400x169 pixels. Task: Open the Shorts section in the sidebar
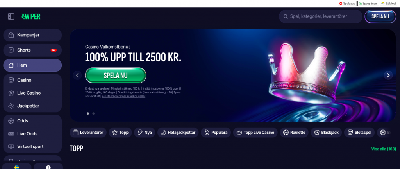(32, 50)
